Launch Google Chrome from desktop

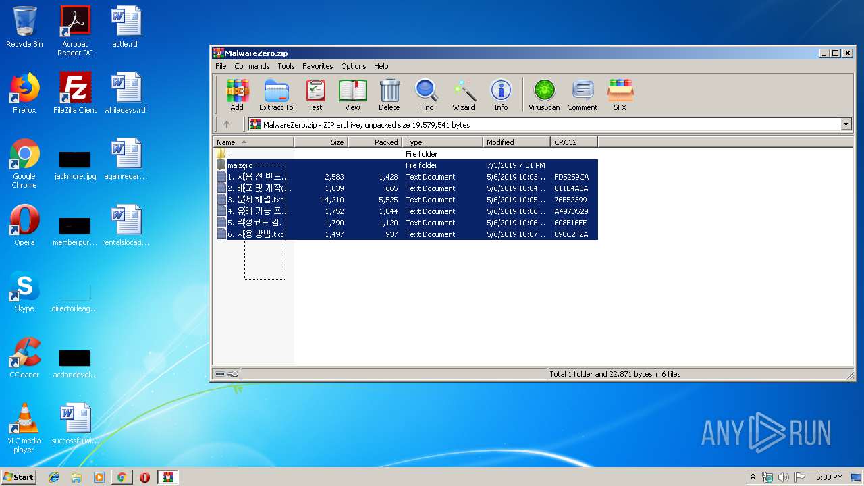(x=24, y=163)
